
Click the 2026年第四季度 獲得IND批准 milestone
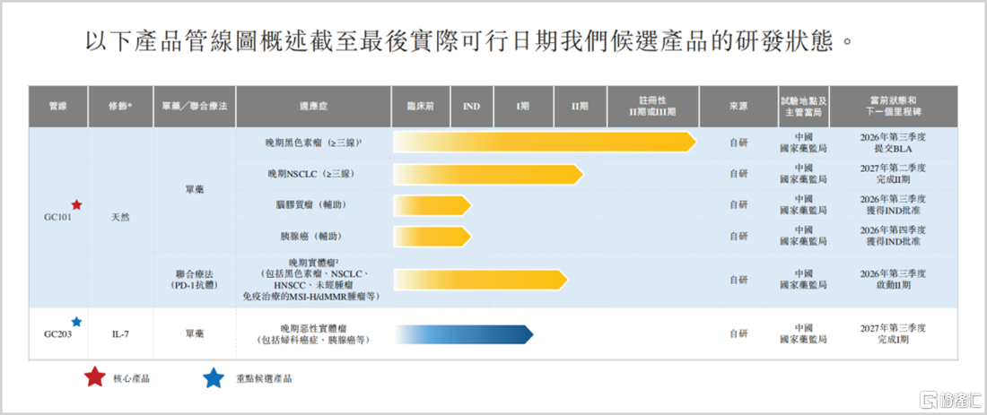[x=893, y=236]
